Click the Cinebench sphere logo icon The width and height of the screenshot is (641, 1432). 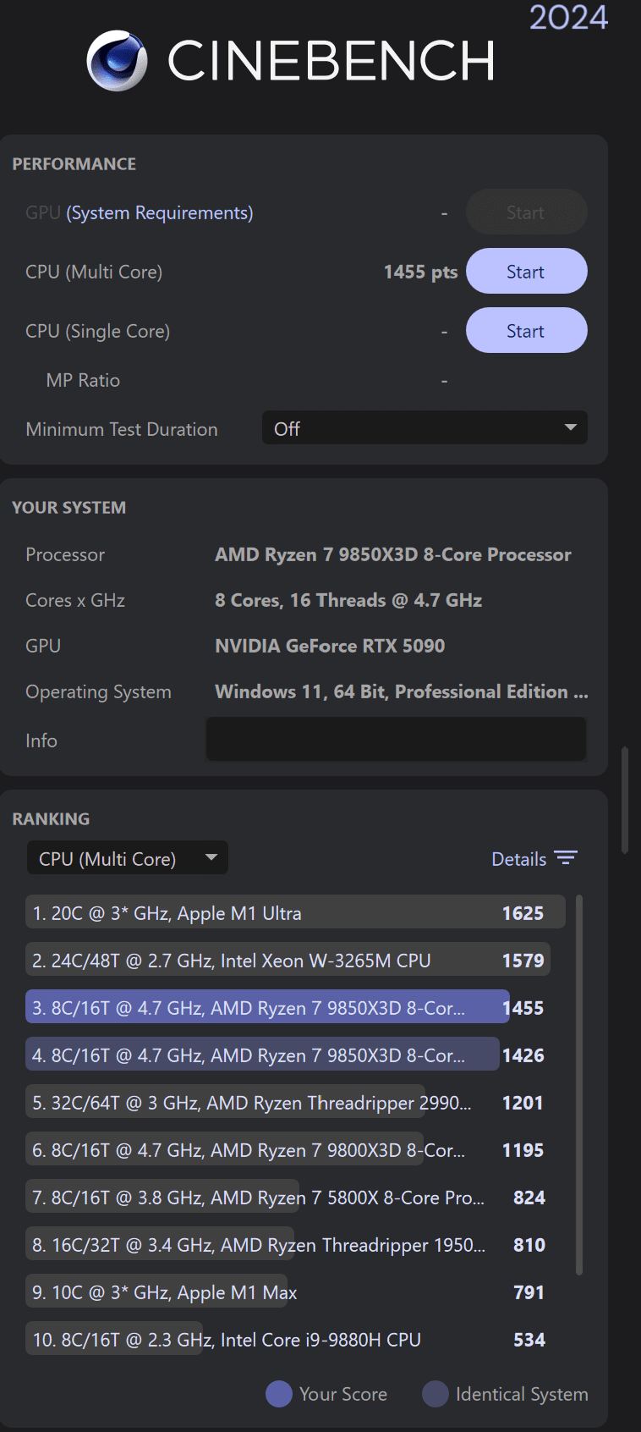pyautogui.click(x=117, y=60)
